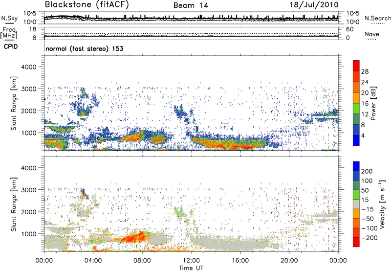Click the '16' value on the Power color bar
The width and height of the screenshot is (391, 271).
[x=365, y=104]
